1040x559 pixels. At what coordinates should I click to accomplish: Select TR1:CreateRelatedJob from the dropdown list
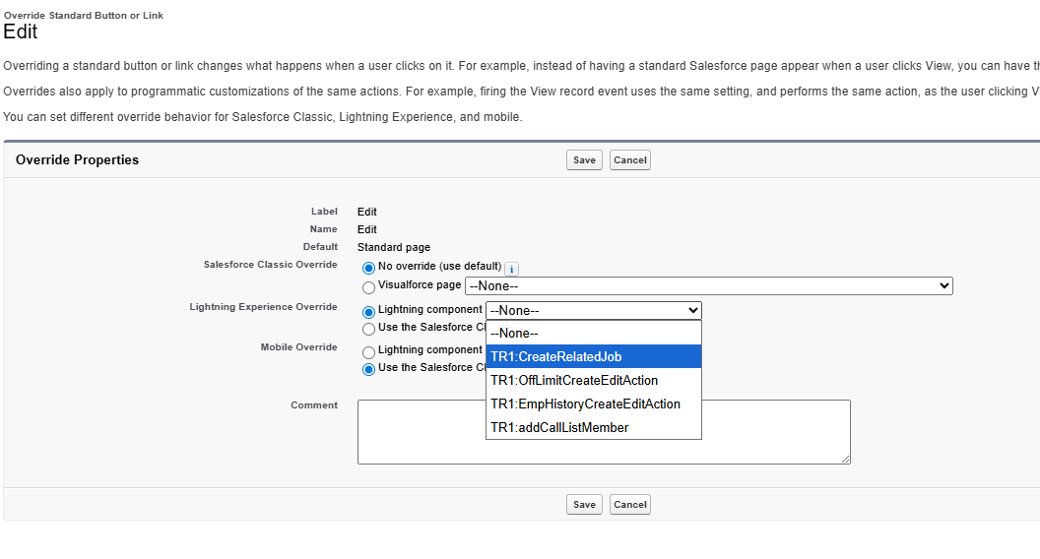point(593,356)
